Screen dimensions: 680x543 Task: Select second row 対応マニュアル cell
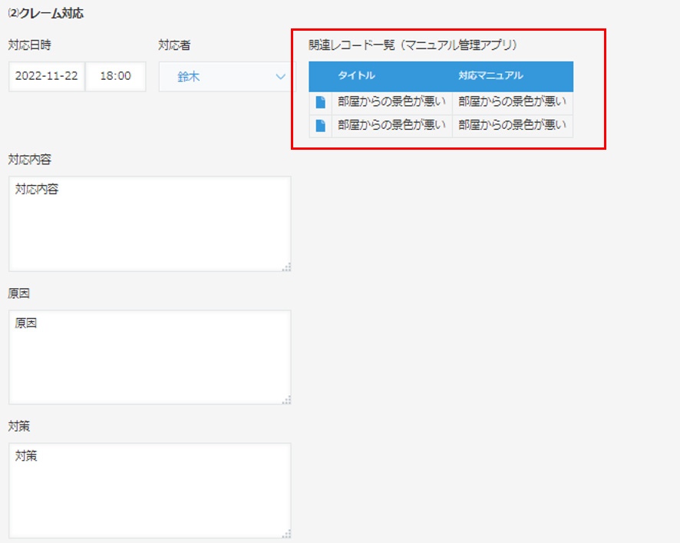click(x=513, y=125)
